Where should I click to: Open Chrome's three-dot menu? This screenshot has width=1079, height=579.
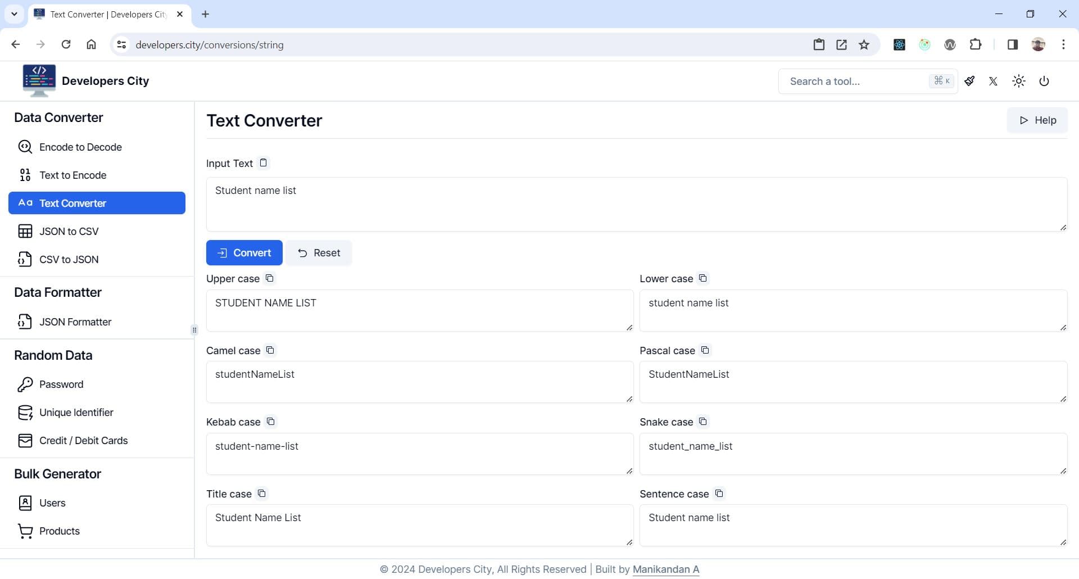click(1063, 44)
